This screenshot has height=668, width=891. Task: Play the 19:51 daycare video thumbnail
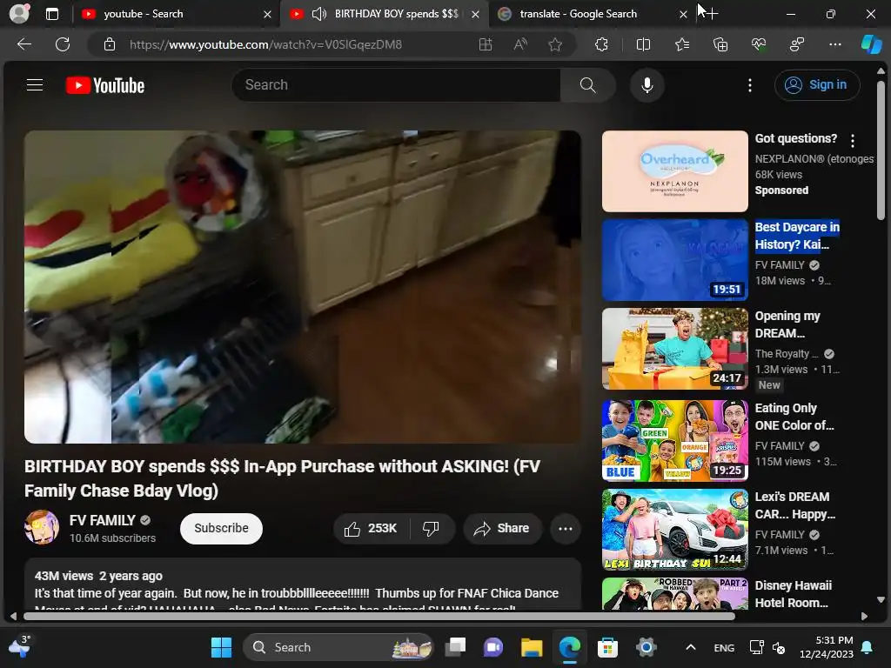click(x=674, y=260)
